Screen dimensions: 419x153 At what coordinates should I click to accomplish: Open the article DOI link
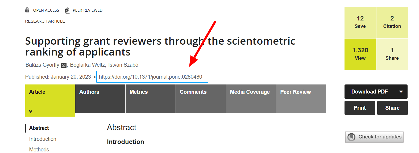coord(151,77)
